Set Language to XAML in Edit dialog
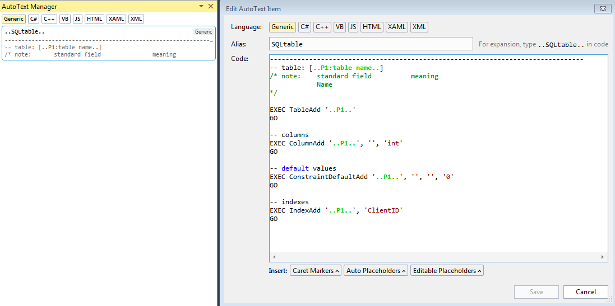This screenshot has width=615, height=306. pyautogui.click(x=397, y=27)
